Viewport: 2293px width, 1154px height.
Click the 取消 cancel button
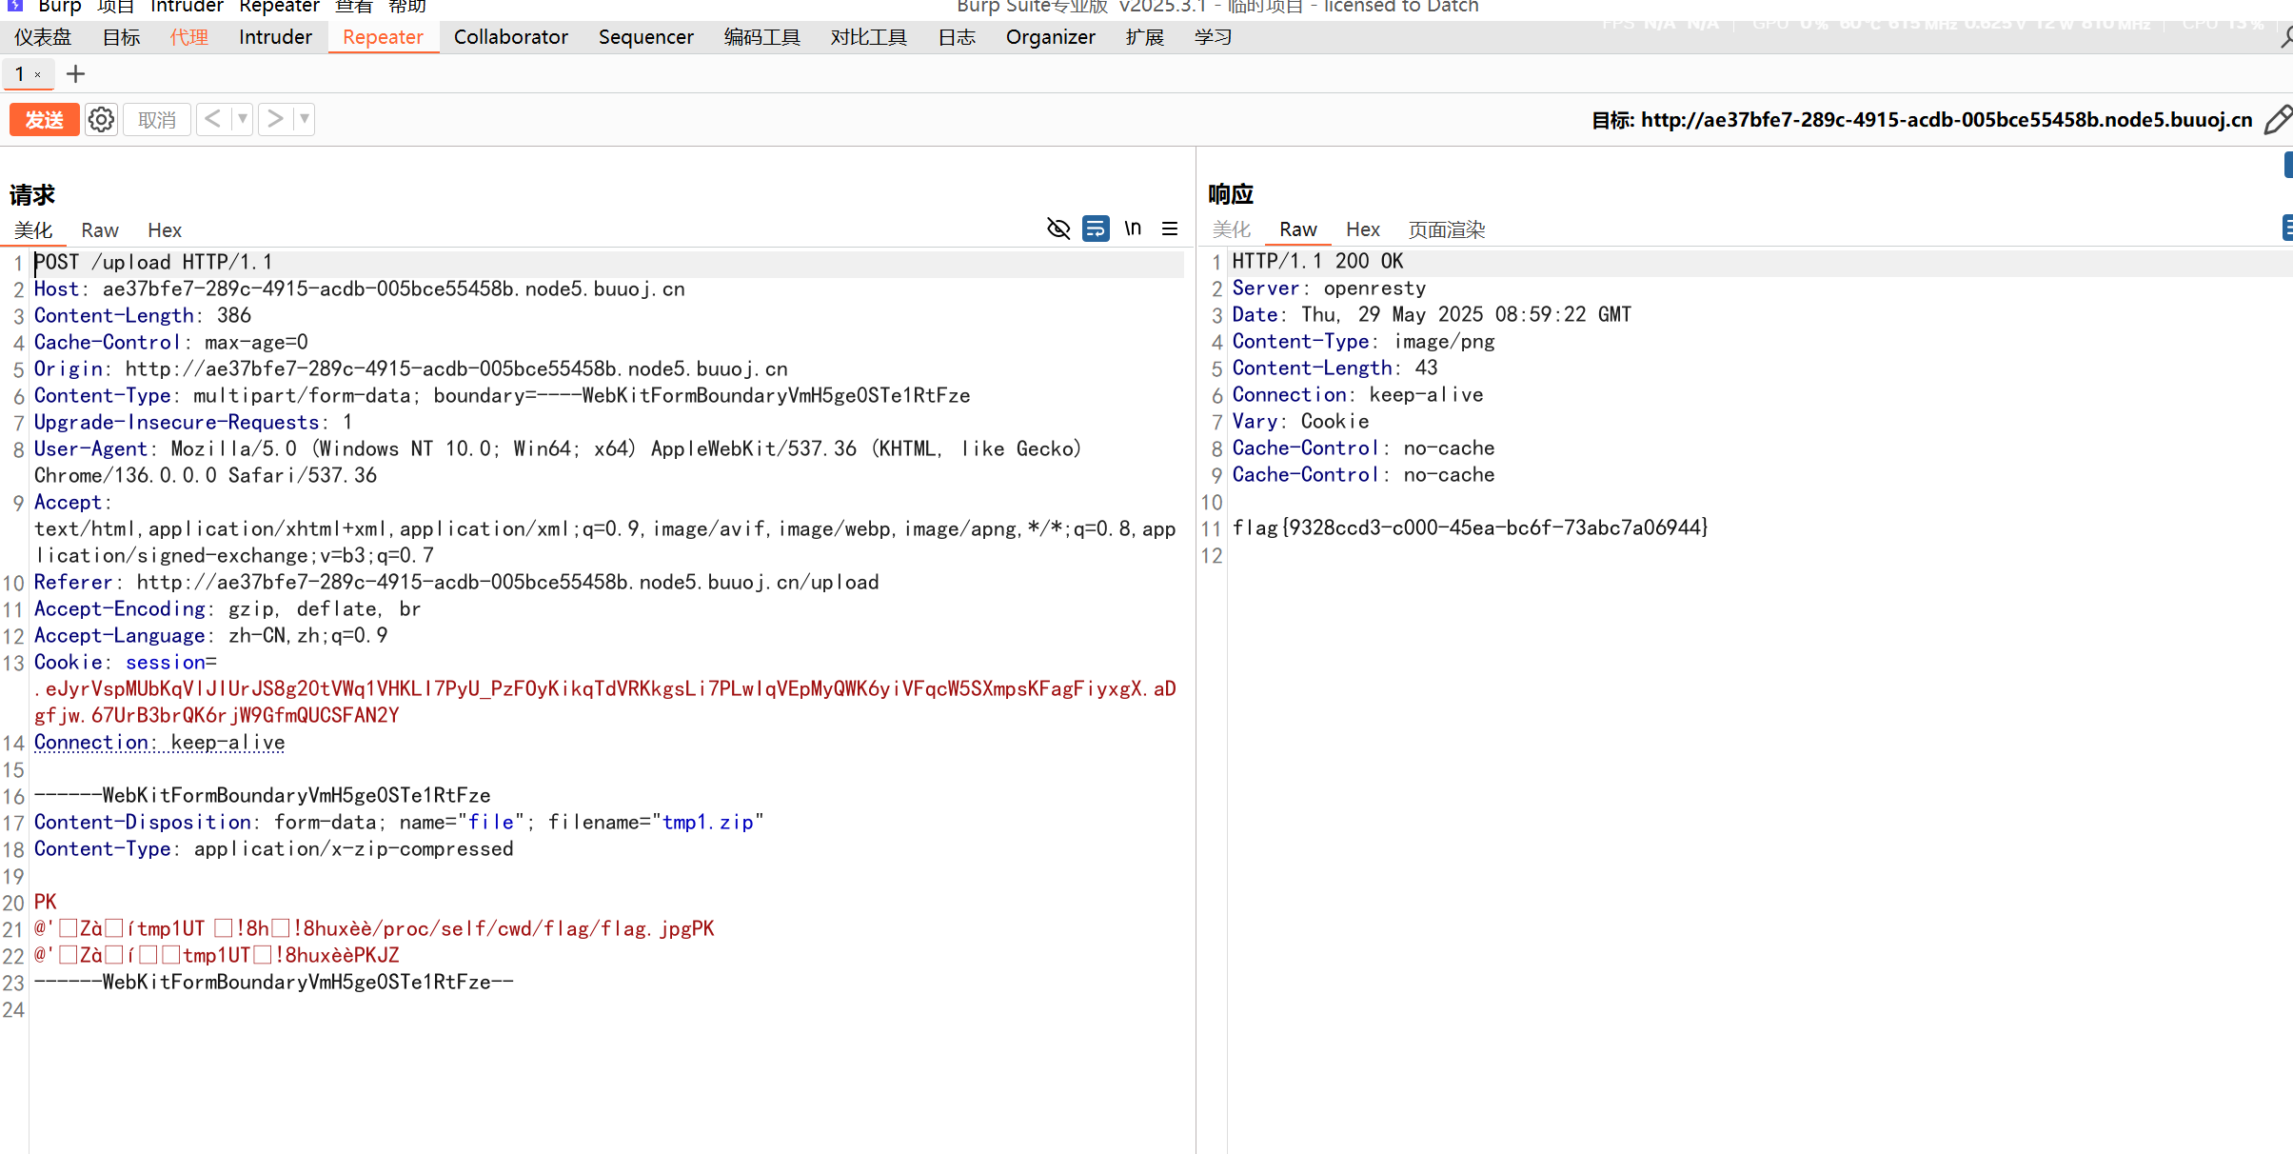click(157, 120)
